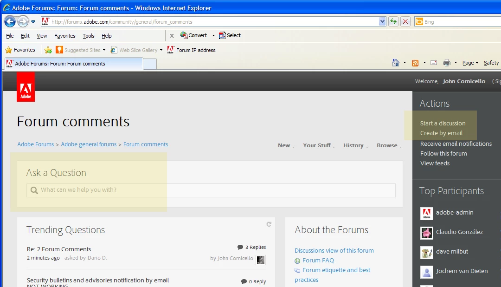
Task: Open the Forum FAQ link
Action: pos(318,261)
